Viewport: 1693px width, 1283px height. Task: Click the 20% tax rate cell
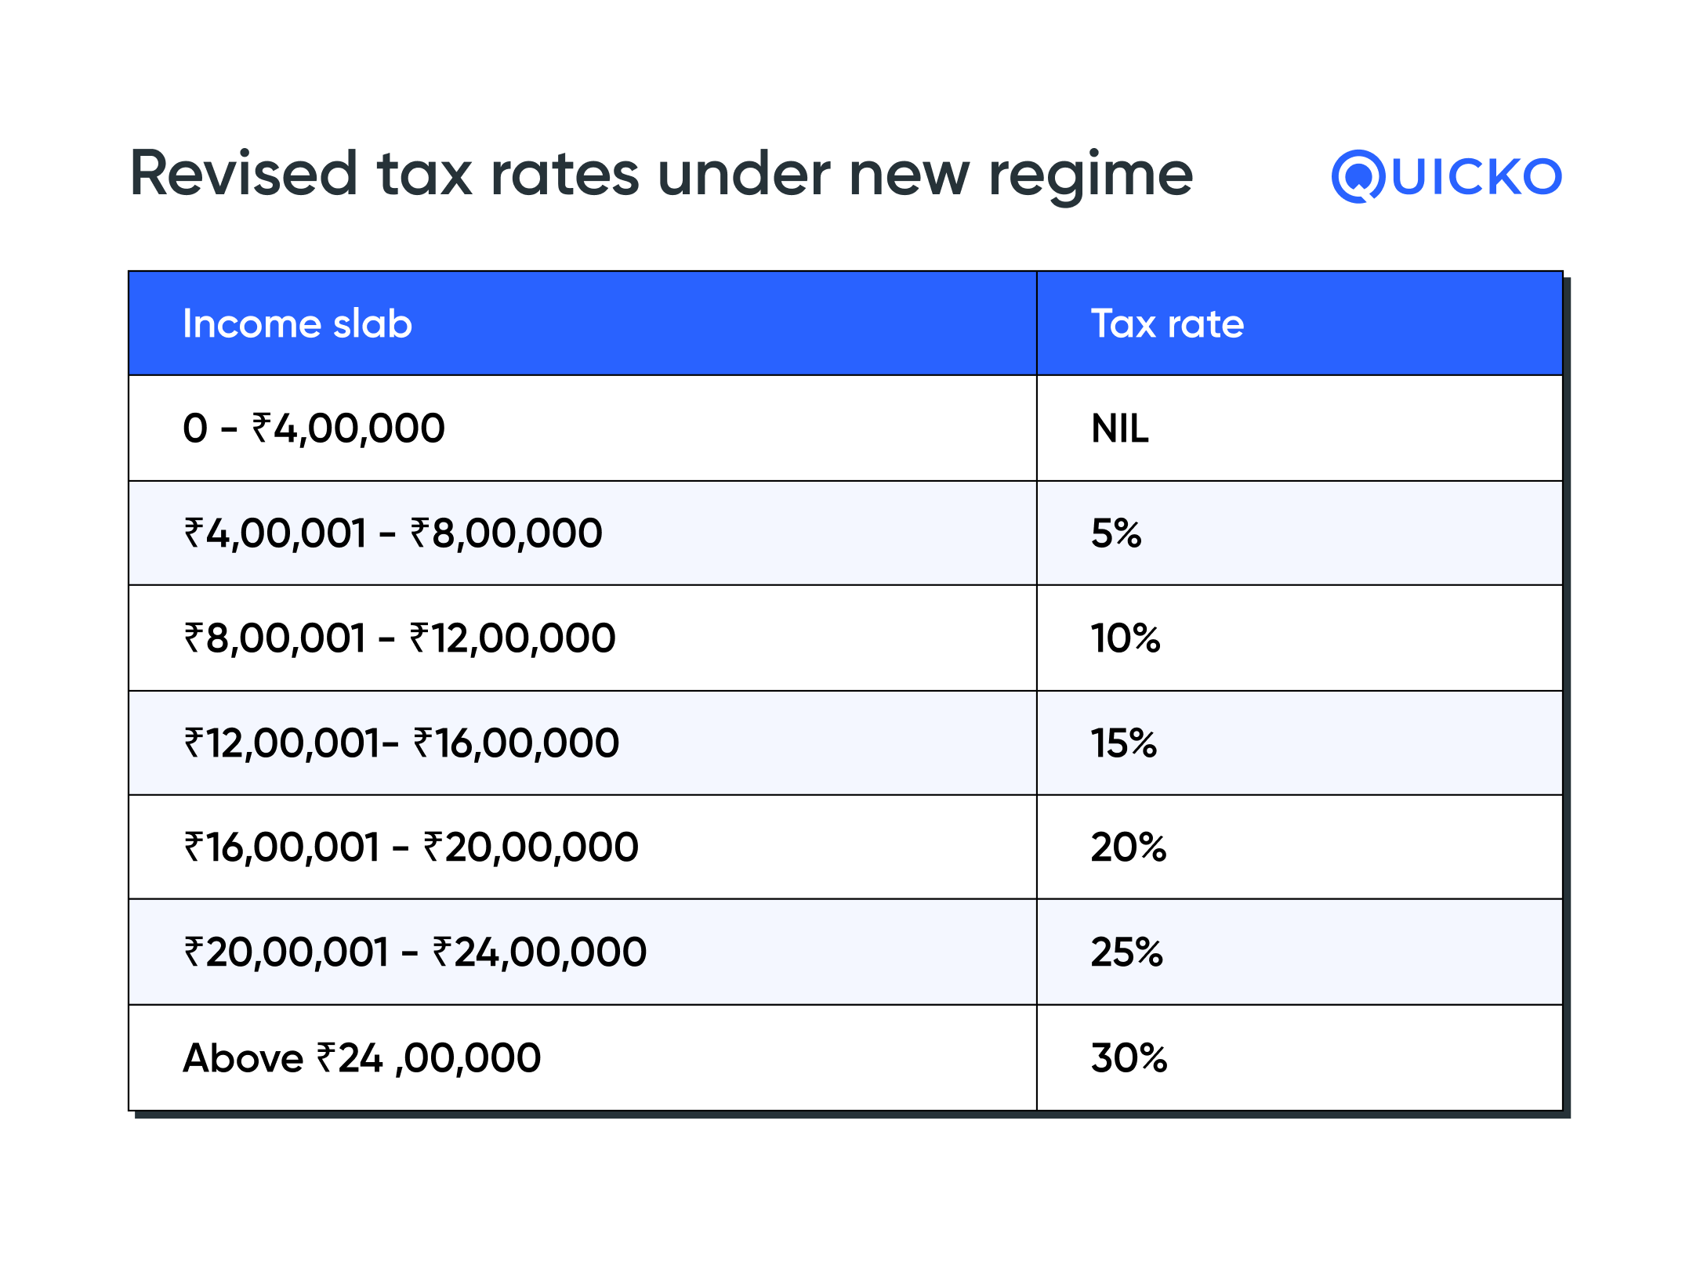(1128, 848)
